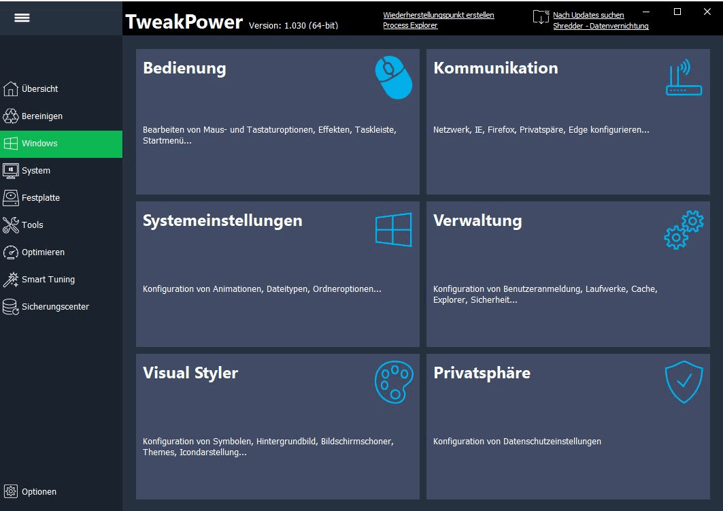Click Wiederherstellungspunkt erstellen link
The image size is (723, 511).
[439, 15]
